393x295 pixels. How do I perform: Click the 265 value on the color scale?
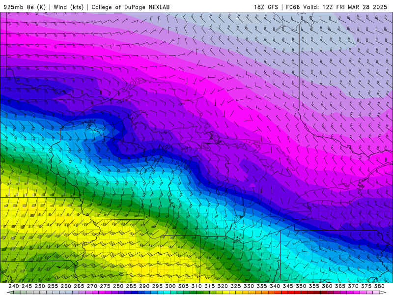coord(79,286)
